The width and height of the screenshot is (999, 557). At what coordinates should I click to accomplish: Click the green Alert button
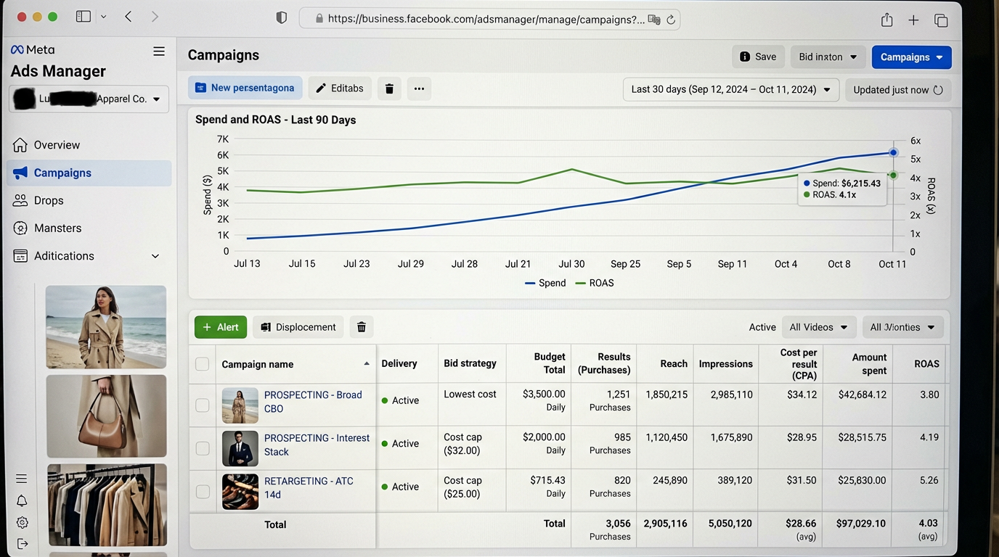point(221,327)
